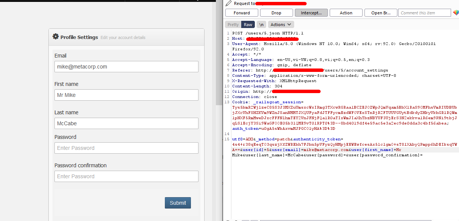The height and width of the screenshot is (221, 459).
Task: Click the web page vertical scrollbar
Action: [x=219, y=53]
